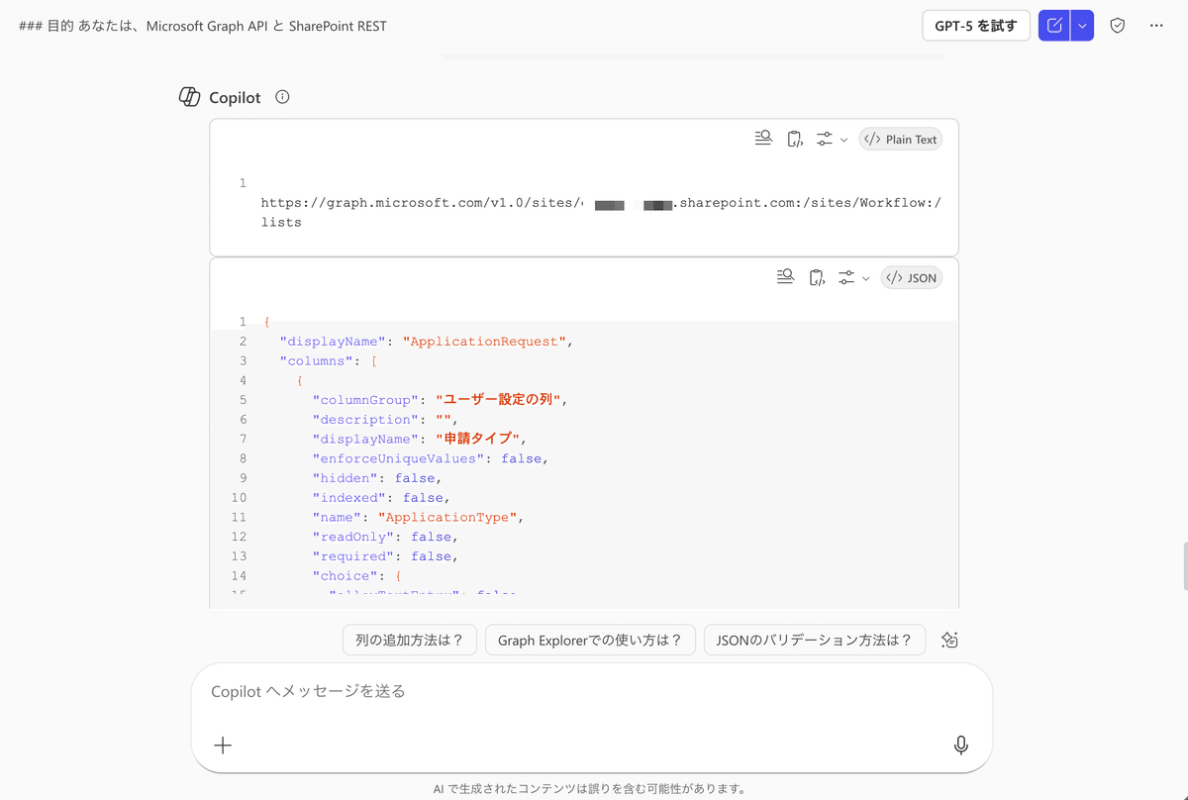Select the Graph Explorerでの使い方は？ suggestion

[x=590, y=640]
